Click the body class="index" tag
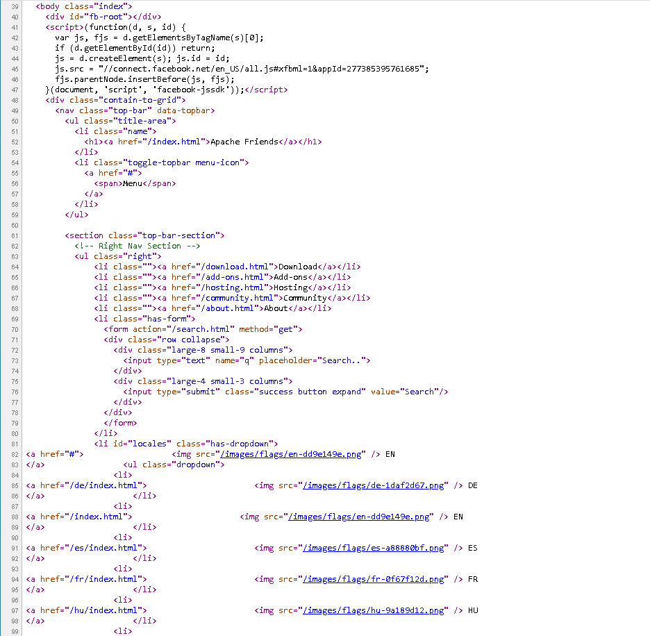The height and width of the screenshot is (636, 650). coord(84,6)
